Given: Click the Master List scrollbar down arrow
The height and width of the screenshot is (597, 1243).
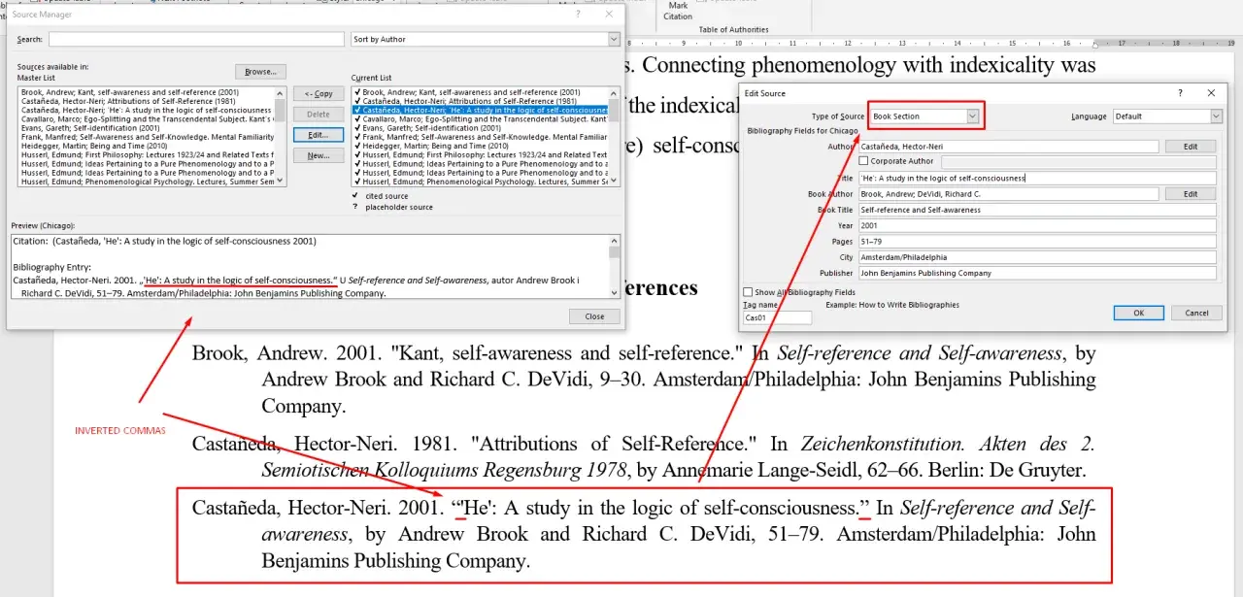Looking at the screenshot, I should [x=281, y=181].
